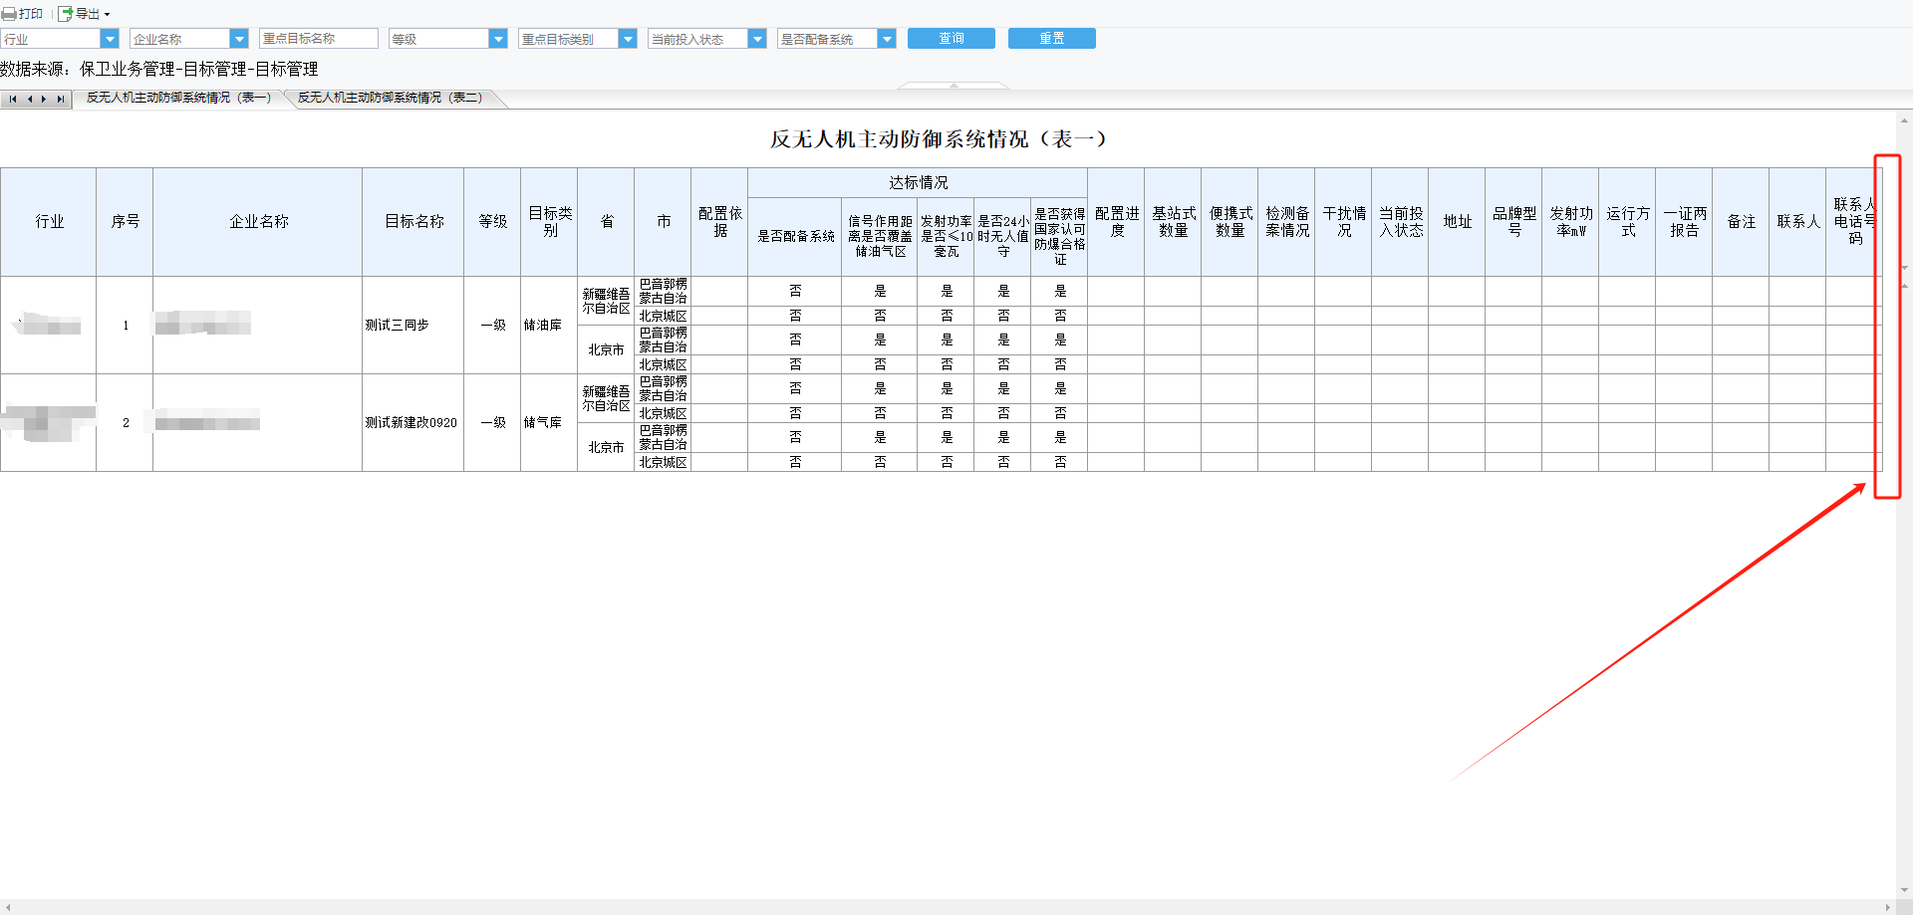The width and height of the screenshot is (1913, 915).
Task: Focus the 重点目标名称 input field
Action: pos(319,39)
